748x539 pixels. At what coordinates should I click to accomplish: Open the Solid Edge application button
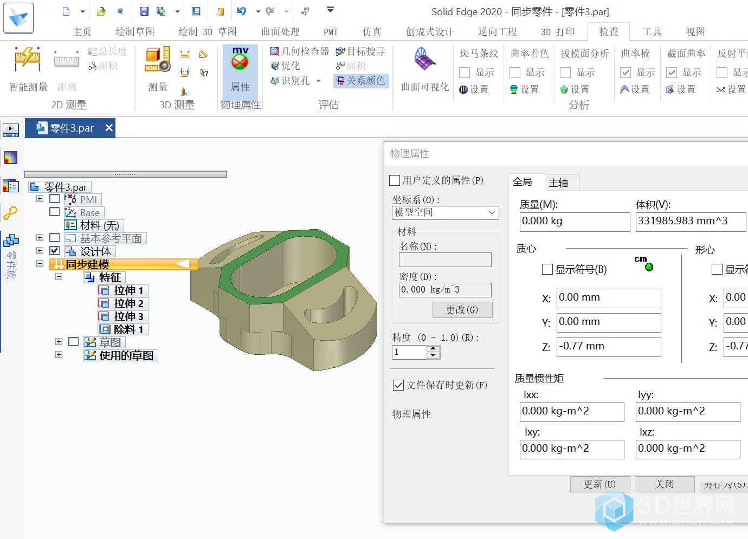(x=18, y=18)
